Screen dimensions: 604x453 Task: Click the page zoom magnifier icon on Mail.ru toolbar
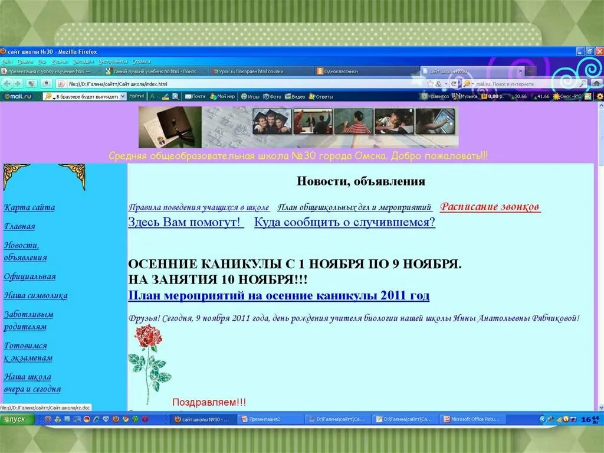point(175,96)
